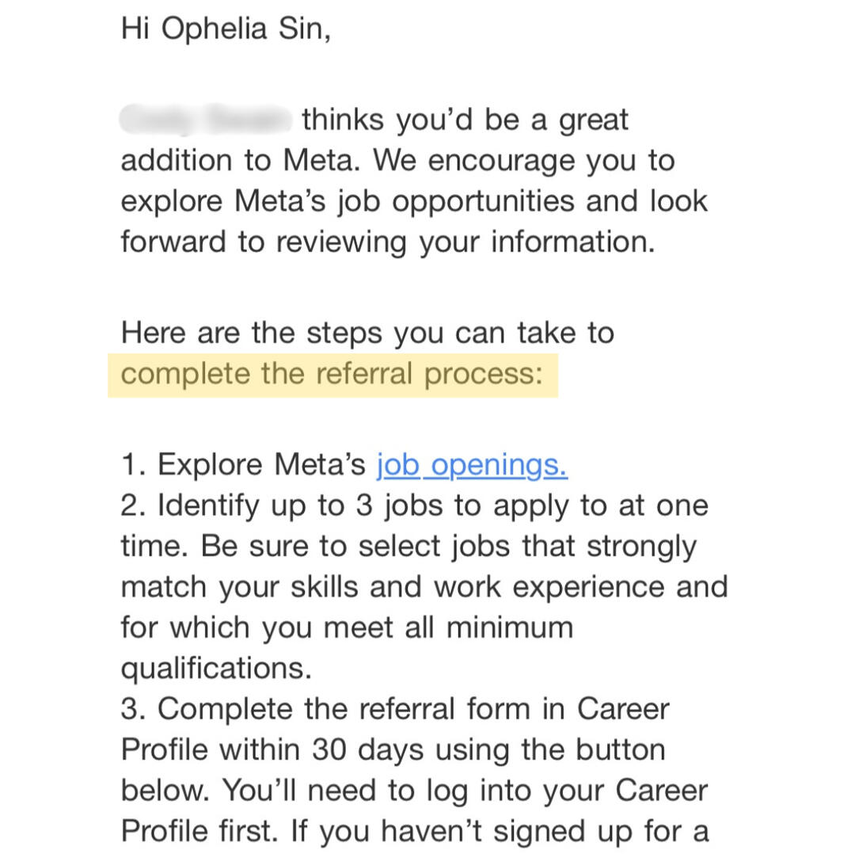Click the blurred referrer name
Viewport: 855px width, 854px height.
coord(206,120)
